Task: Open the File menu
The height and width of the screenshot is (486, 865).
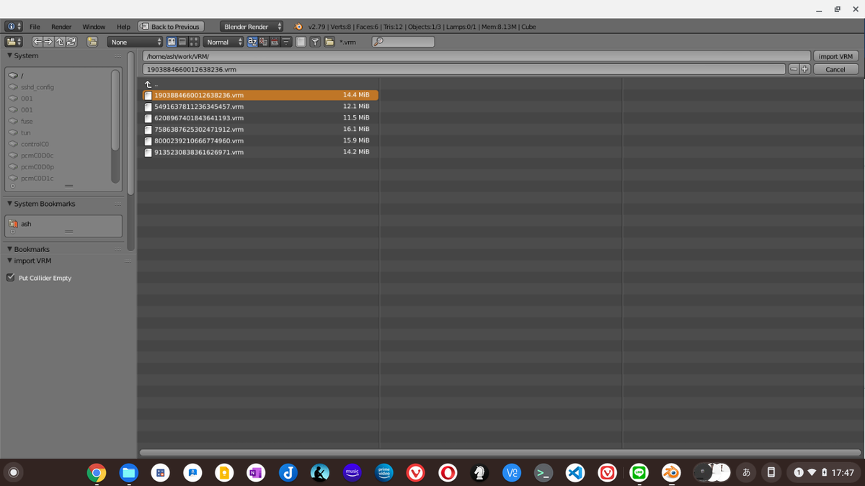Action: click(x=35, y=27)
